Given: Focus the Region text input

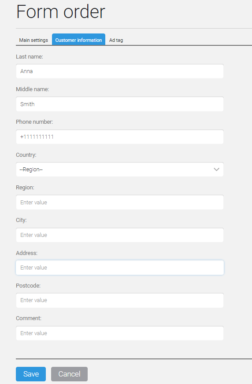Looking at the screenshot, I should click(x=120, y=202).
